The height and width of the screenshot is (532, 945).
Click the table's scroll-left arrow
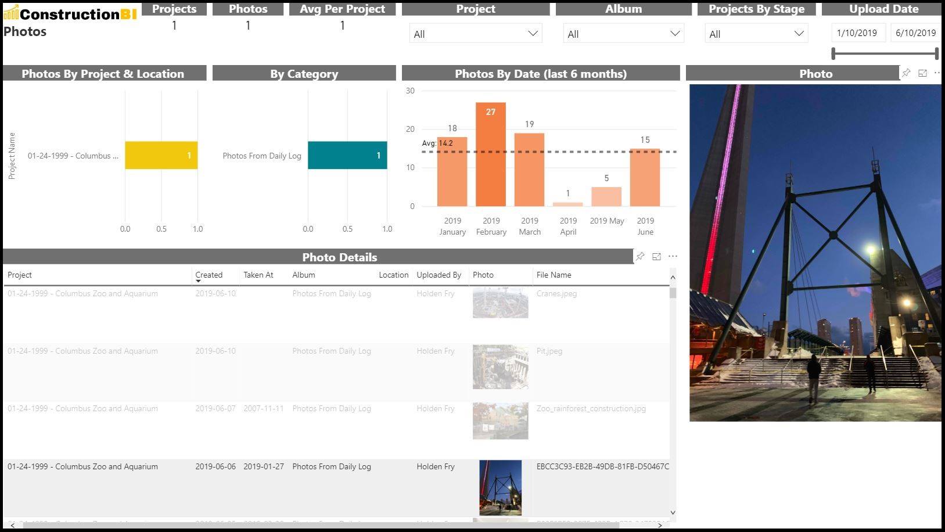click(12, 525)
